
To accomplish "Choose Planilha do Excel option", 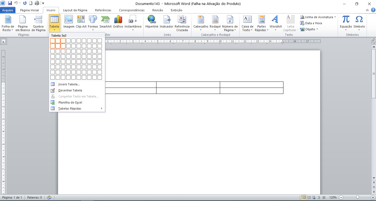I will click(x=77, y=102).
